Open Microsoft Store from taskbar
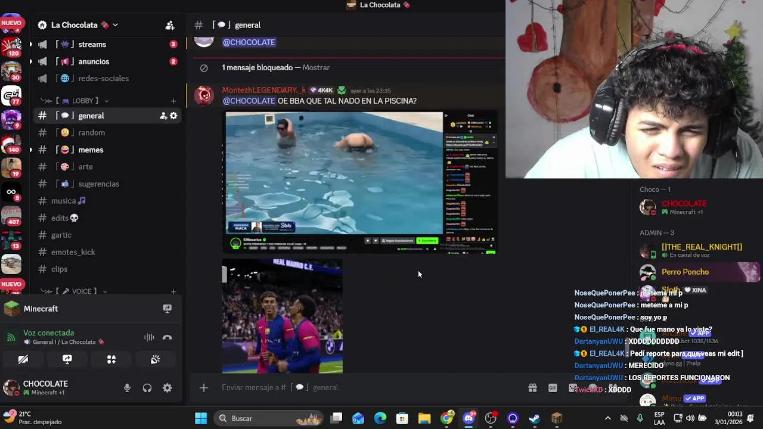 (x=402, y=418)
